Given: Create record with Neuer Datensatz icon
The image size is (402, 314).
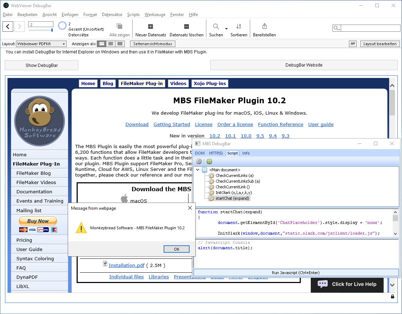Looking at the screenshot, I should 150,26.
